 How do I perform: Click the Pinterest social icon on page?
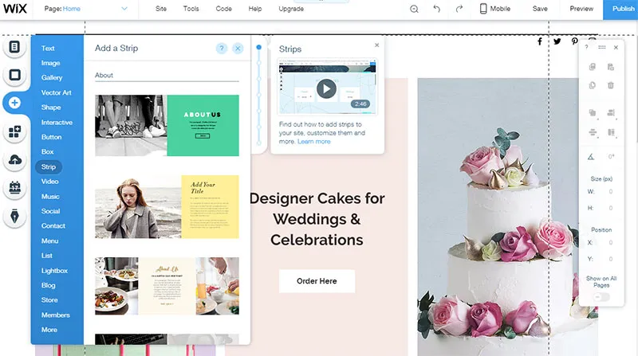tap(574, 41)
